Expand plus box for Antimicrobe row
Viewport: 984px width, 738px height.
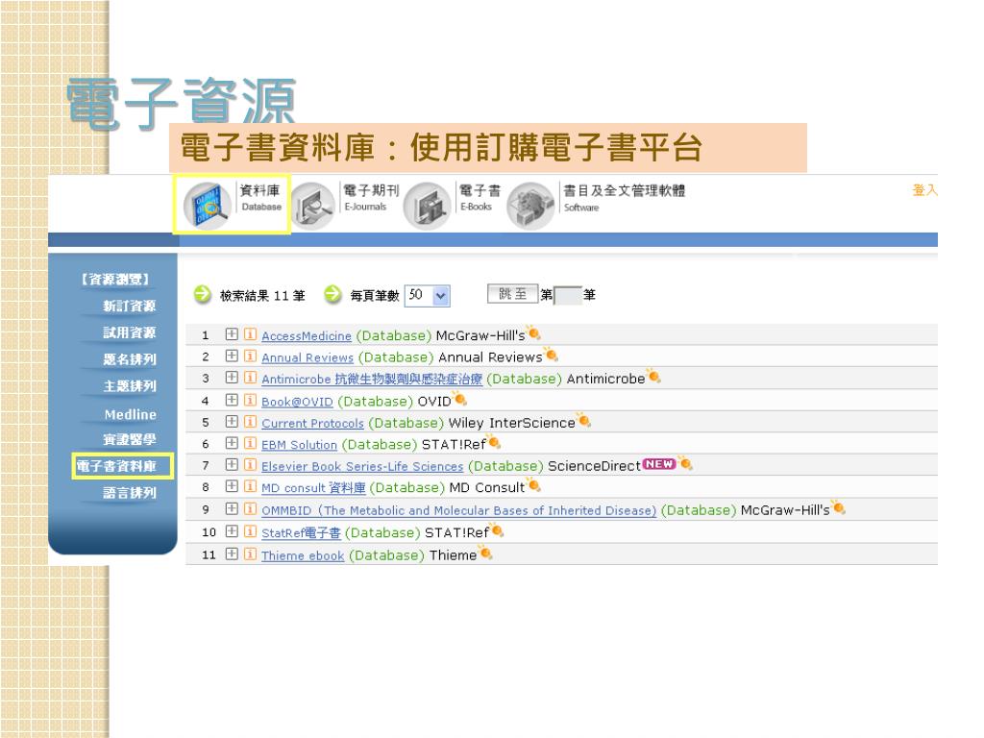(x=232, y=377)
